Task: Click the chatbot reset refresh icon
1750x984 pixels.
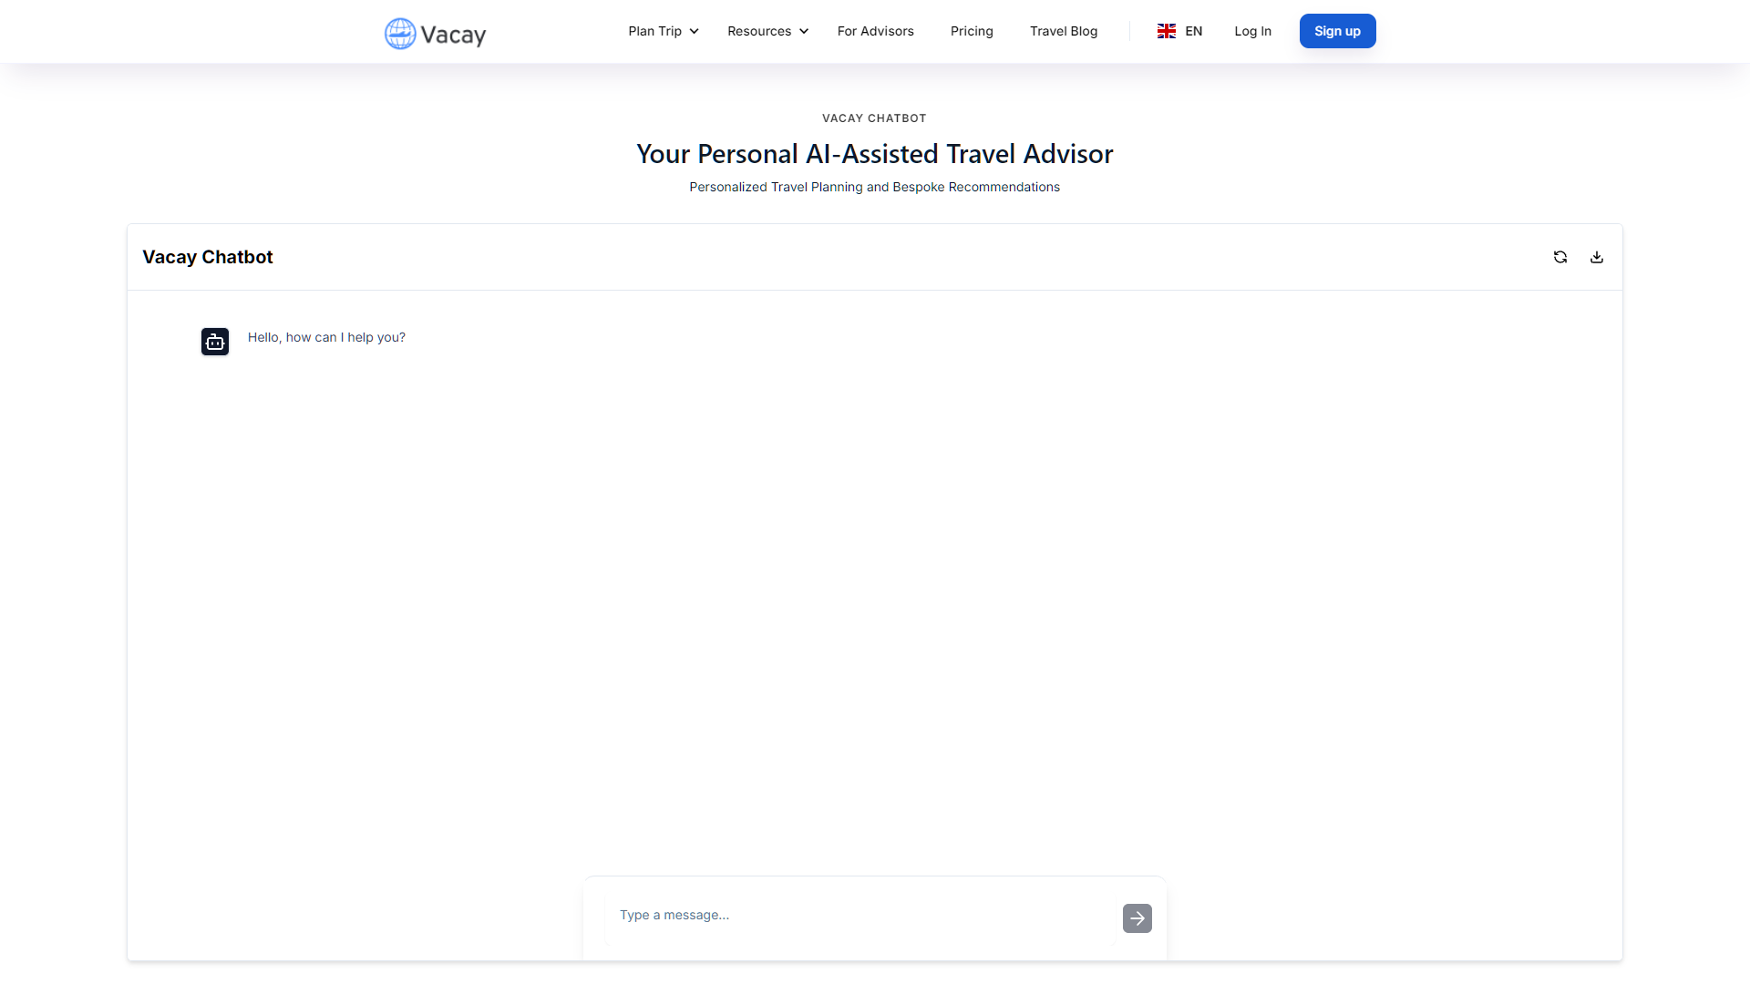Action: point(1560,257)
